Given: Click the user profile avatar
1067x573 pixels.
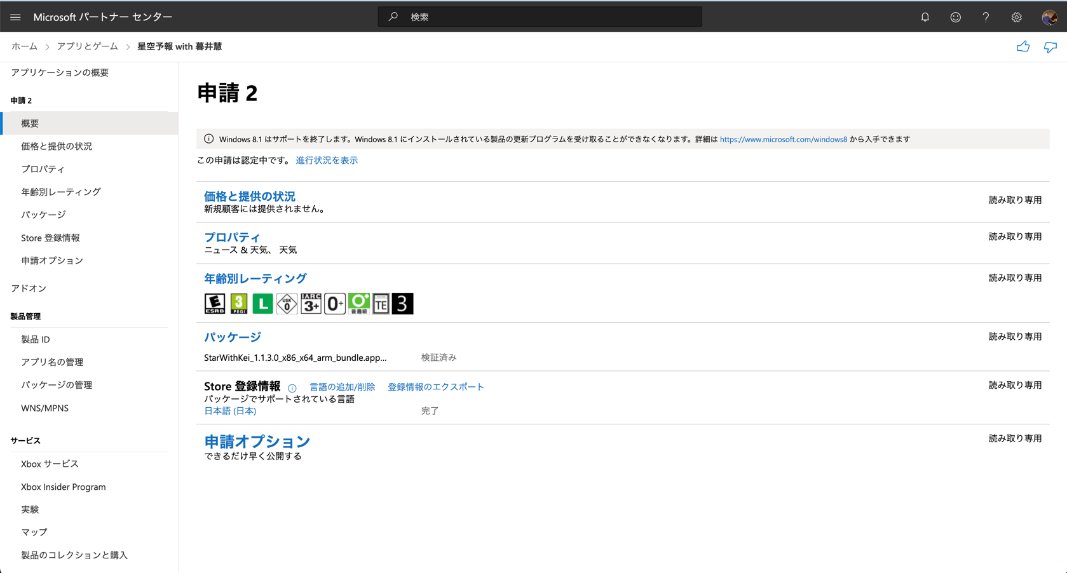Looking at the screenshot, I should click(x=1049, y=17).
